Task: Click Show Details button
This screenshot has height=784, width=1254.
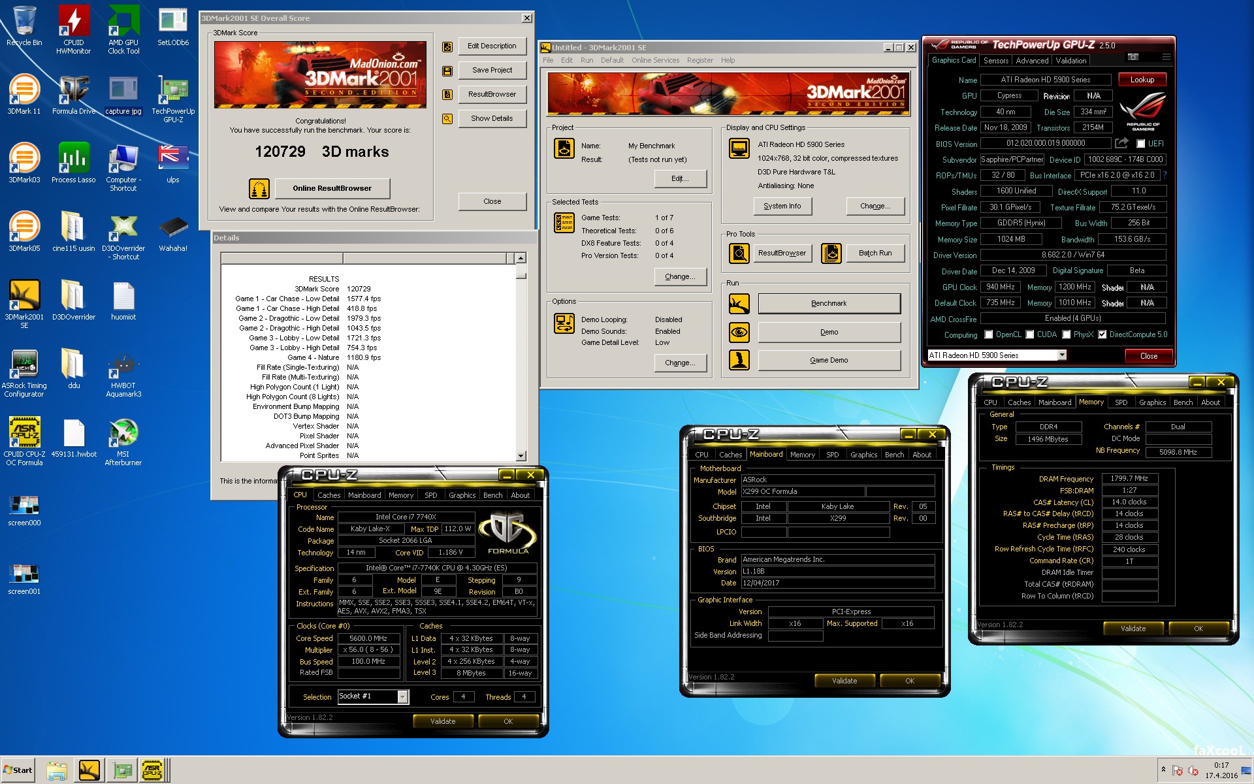Action: click(x=492, y=119)
